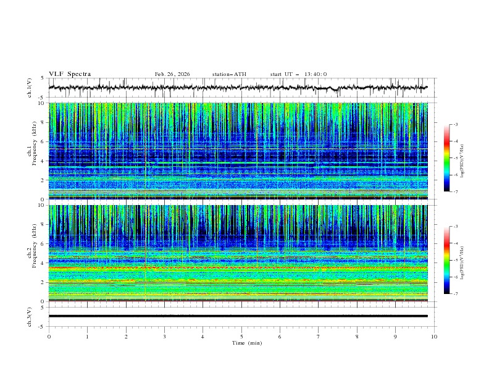Click the 'VLF Spectra' title text
The height and width of the screenshot is (378, 489).
pos(70,74)
